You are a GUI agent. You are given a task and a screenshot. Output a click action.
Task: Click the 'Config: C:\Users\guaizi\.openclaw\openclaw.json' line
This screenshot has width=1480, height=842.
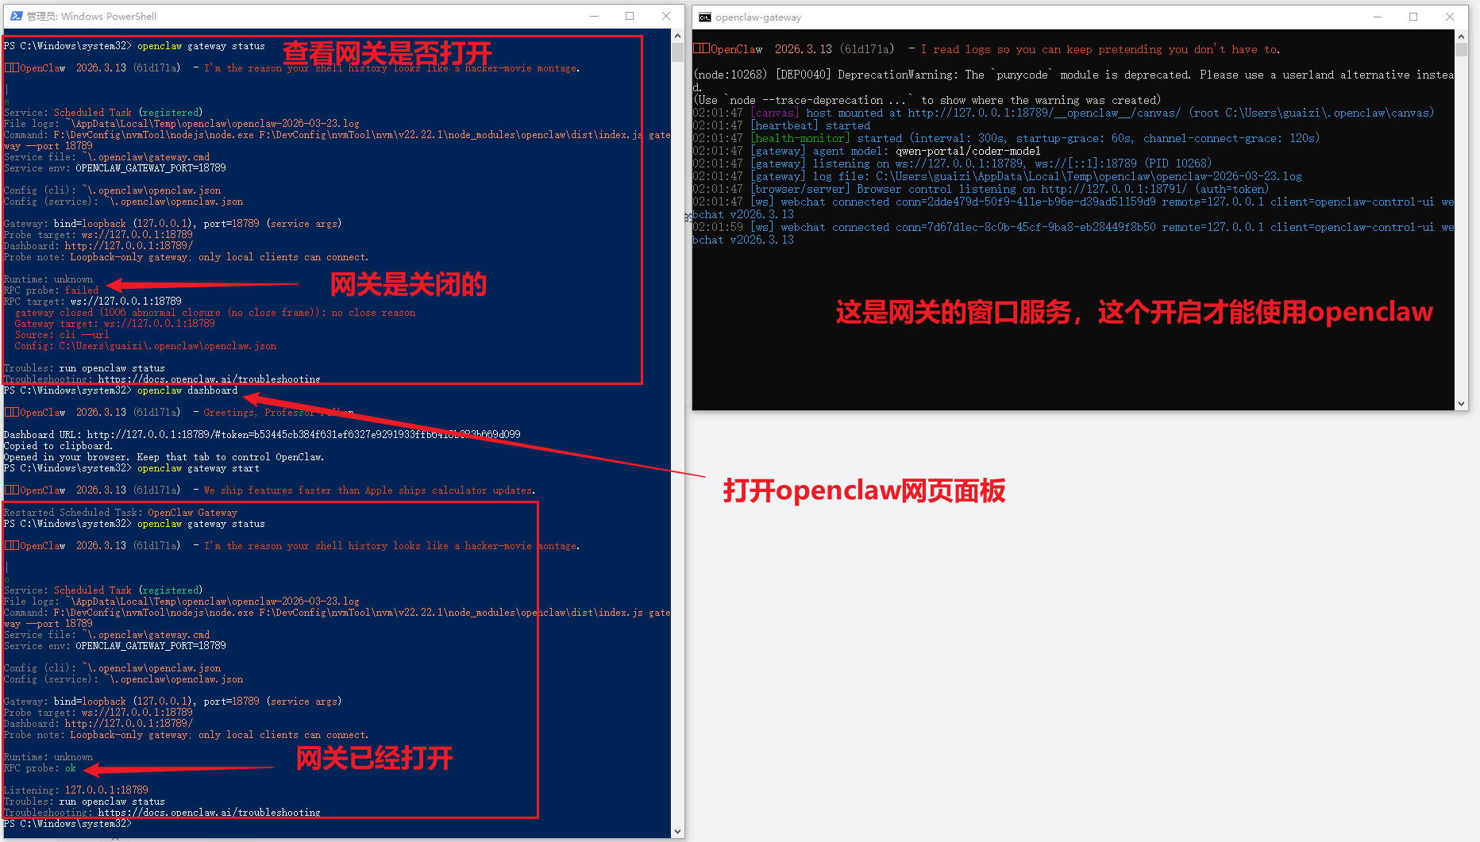[x=145, y=346]
